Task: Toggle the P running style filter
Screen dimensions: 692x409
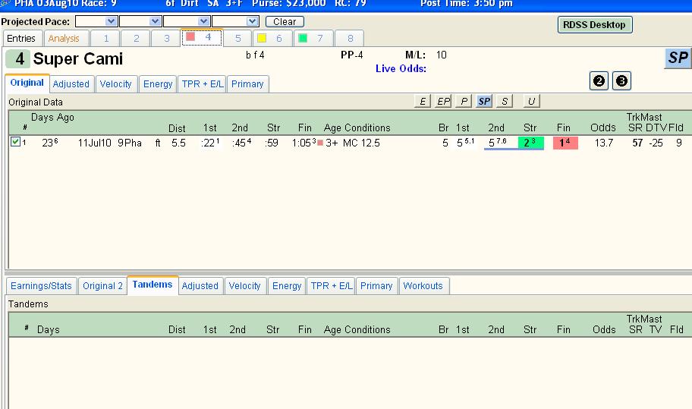Action: 464,102
